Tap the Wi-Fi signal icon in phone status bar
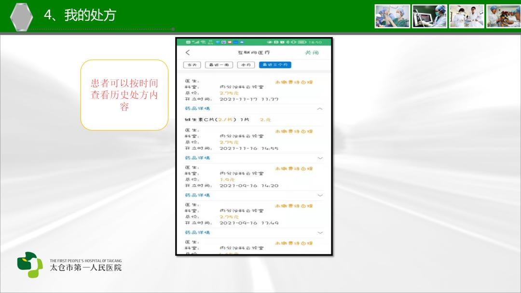The width and height of the screenshot is (521, 293). click(x=203, y=42)
